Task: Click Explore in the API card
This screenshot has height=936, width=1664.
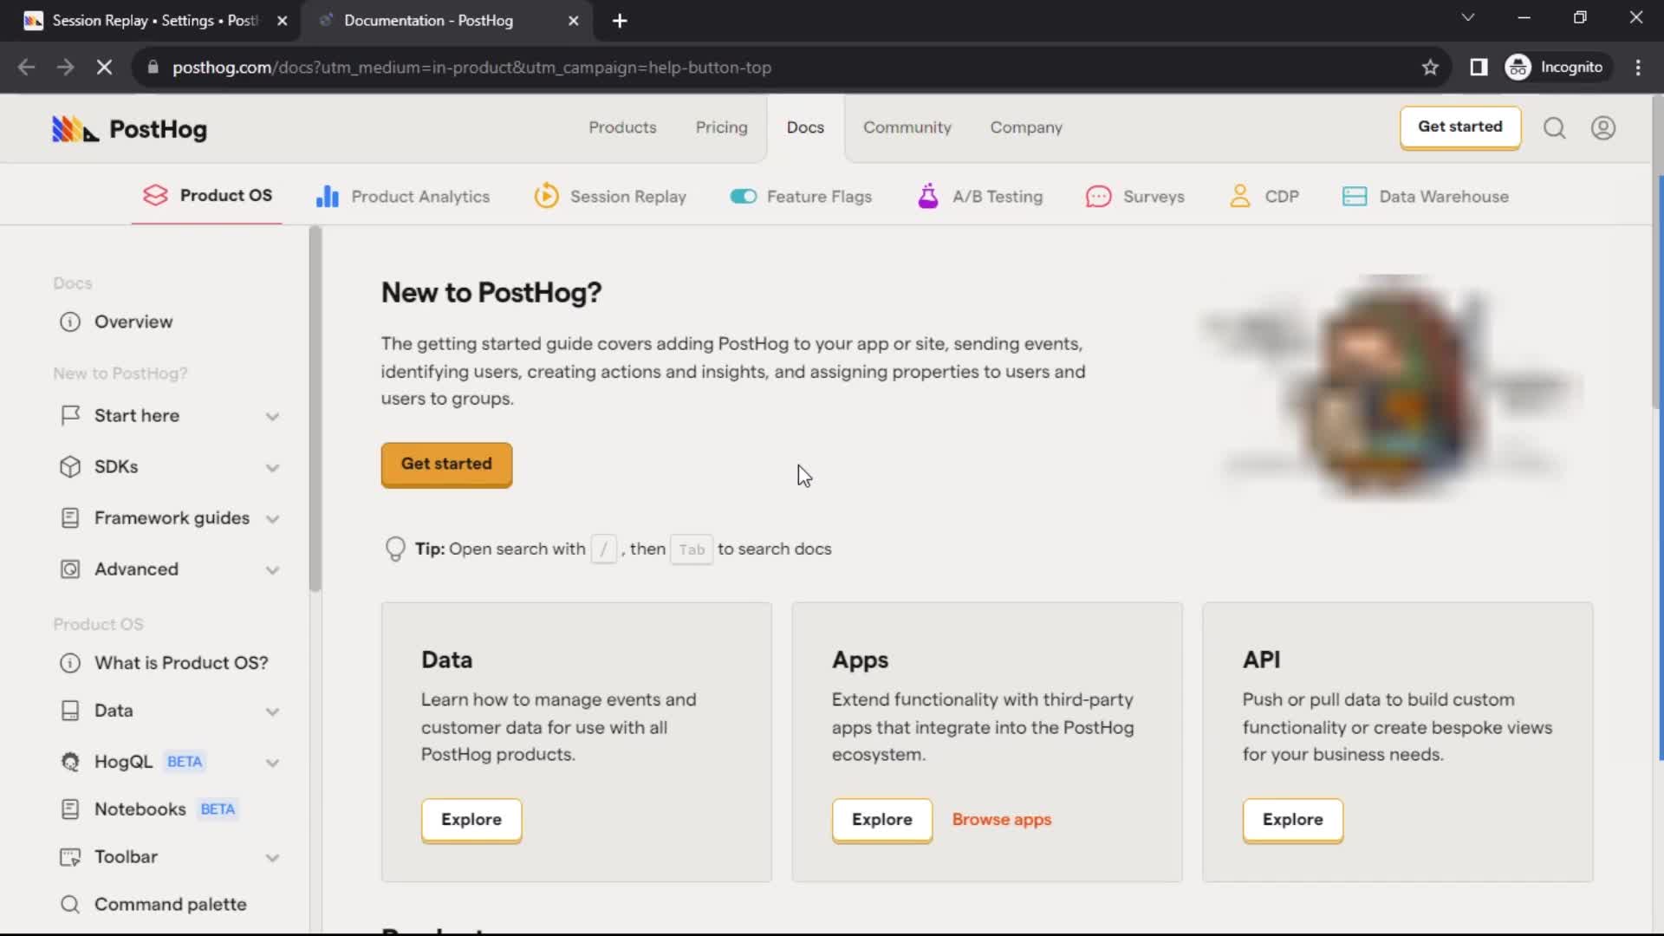Action: (1293, 820)
